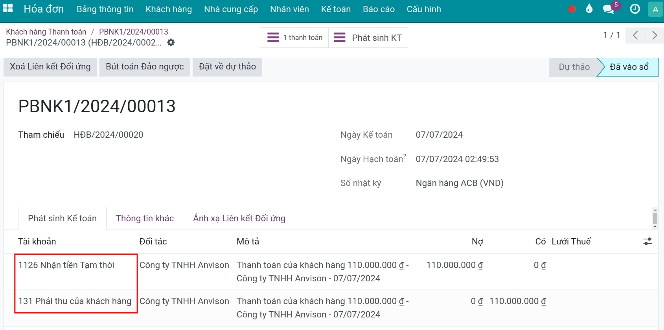Open Bảng thông tin menu

[105, 9]
